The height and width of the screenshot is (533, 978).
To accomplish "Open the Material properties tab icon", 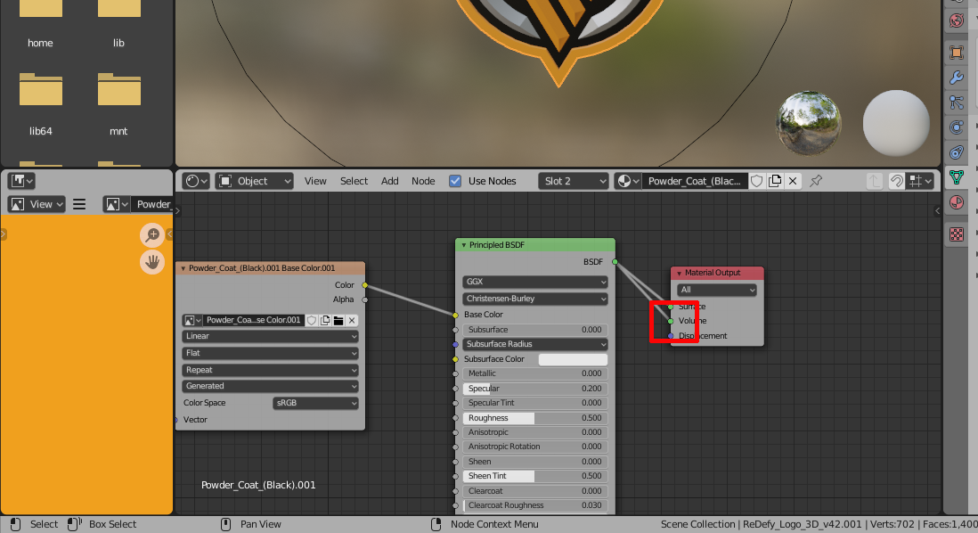I will (x=956, y=203).
